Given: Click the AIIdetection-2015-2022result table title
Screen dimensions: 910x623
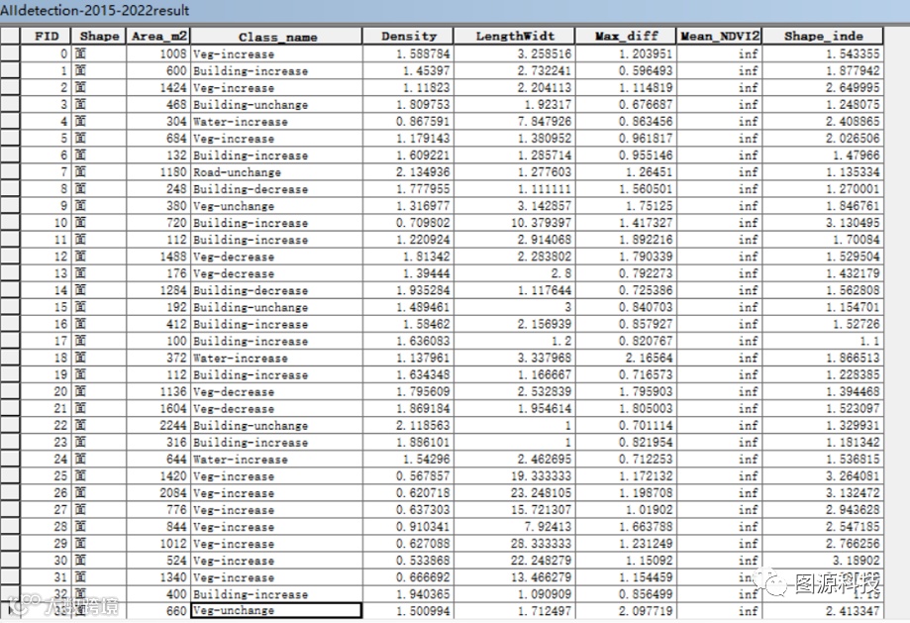Looking at the screenshot, I should pyautogui.click(x=95, y=11).
